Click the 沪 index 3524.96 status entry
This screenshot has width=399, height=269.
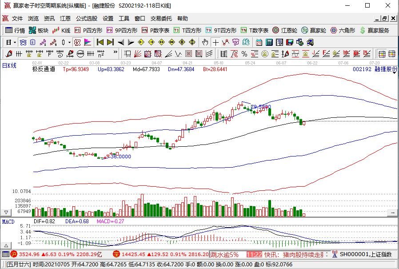tap(56, 254)
